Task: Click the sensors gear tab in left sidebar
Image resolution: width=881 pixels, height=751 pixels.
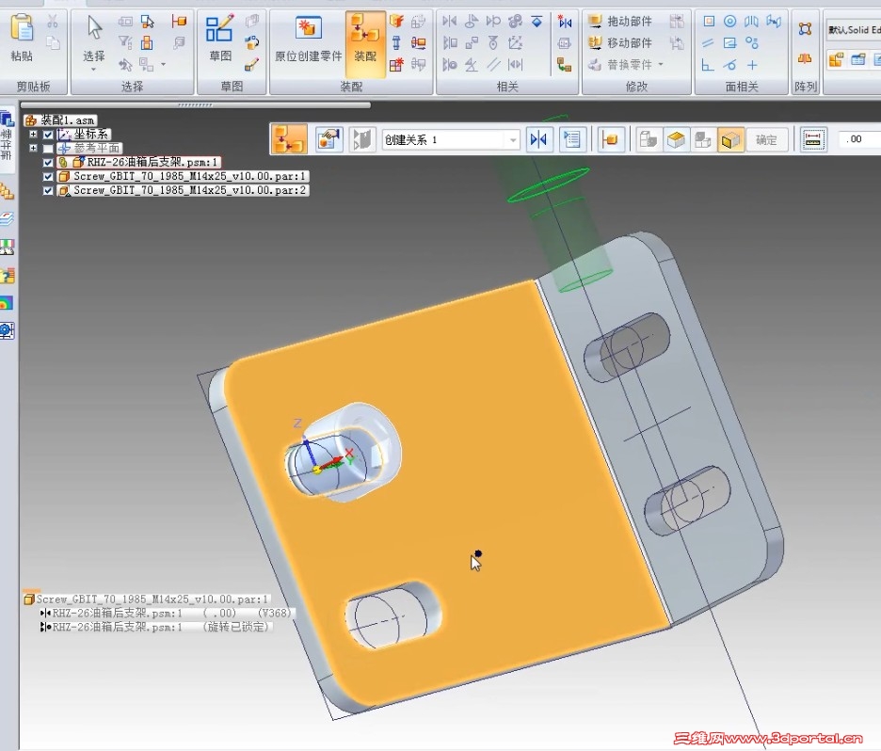Action: 7,331
